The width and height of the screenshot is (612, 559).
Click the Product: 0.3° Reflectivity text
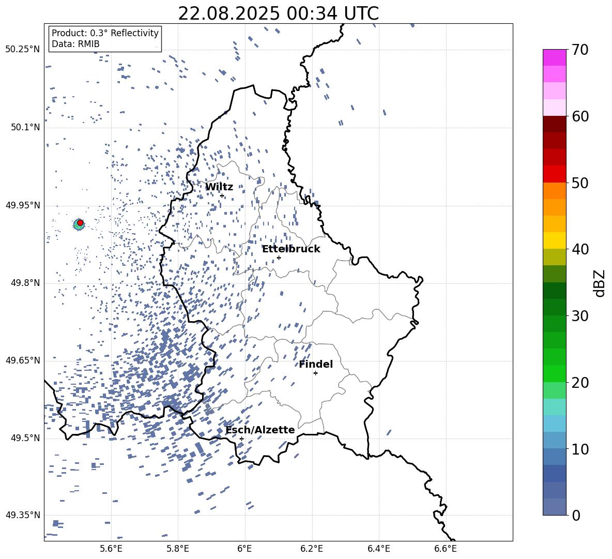(105, 33)
